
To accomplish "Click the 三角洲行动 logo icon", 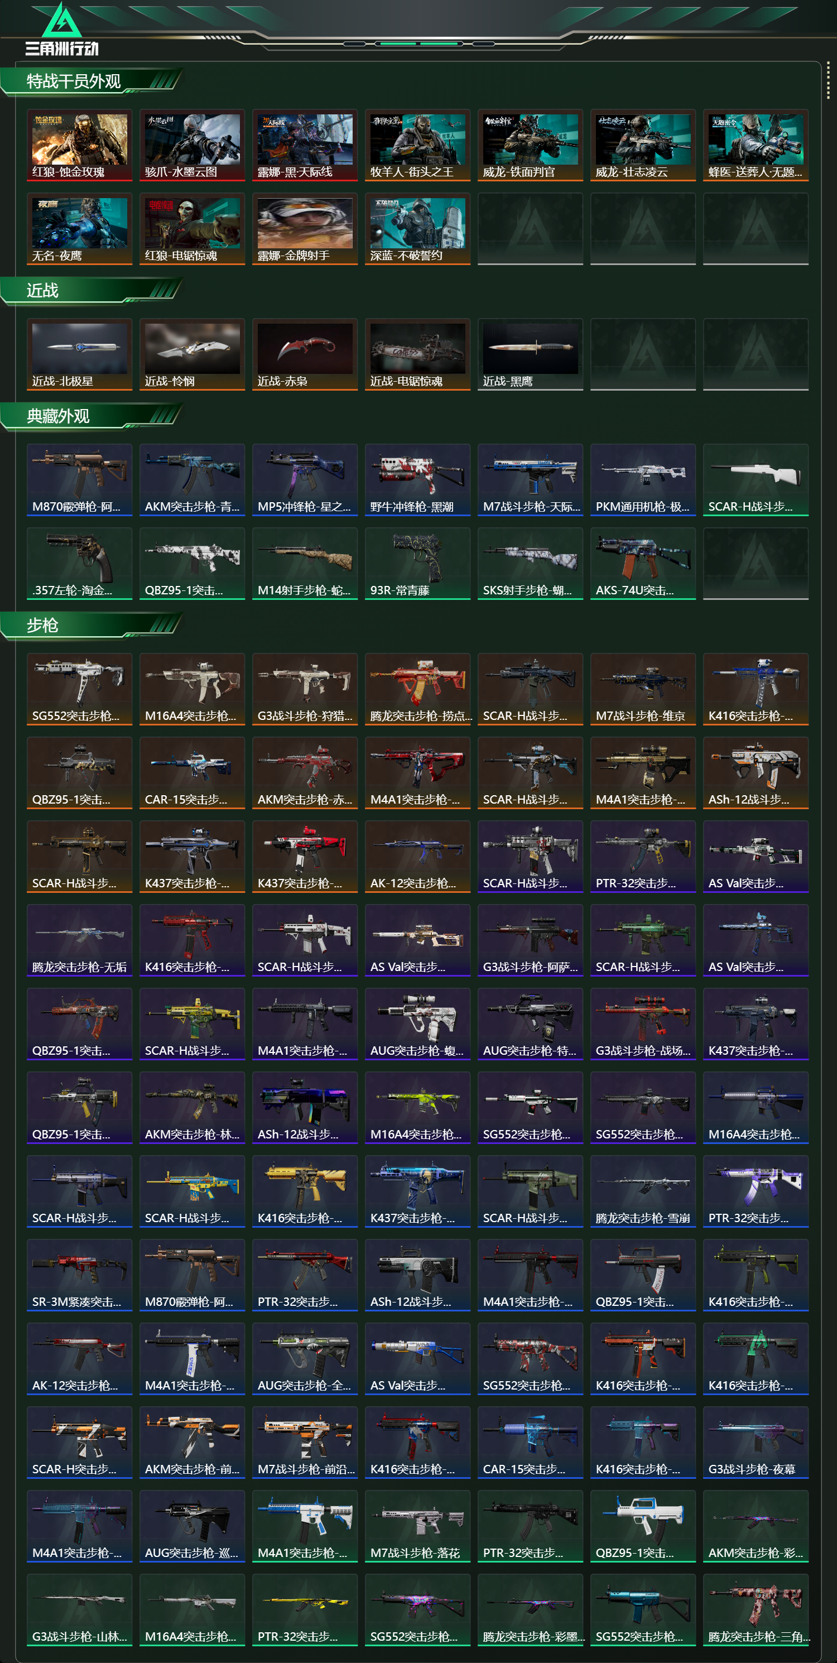I will point(61,29).
